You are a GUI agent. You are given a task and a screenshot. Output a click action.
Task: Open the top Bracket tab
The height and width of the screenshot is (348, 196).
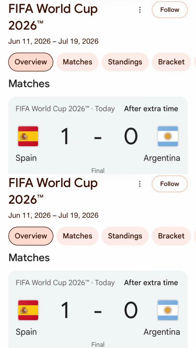click(x=171, y=62)
